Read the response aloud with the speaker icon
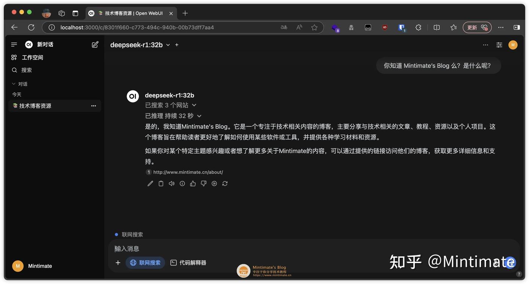Screen dimensions: 529x284 [172, 183]
